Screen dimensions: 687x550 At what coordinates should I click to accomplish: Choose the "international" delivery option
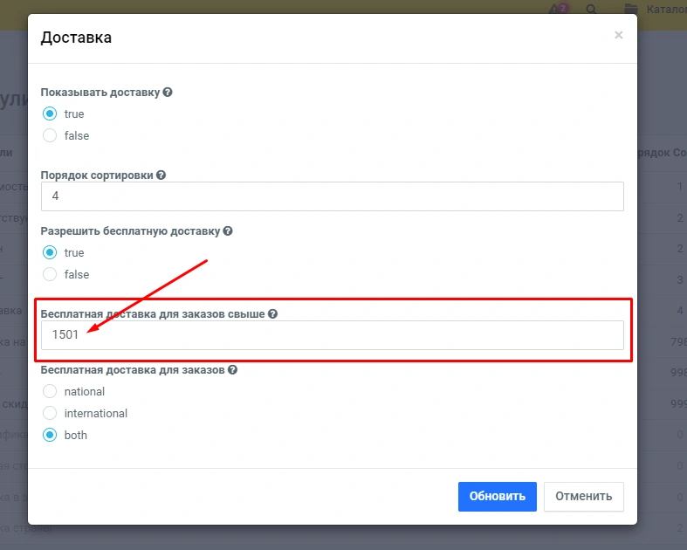[50, 413]
